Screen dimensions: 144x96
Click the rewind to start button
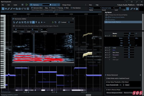[23, 5]
